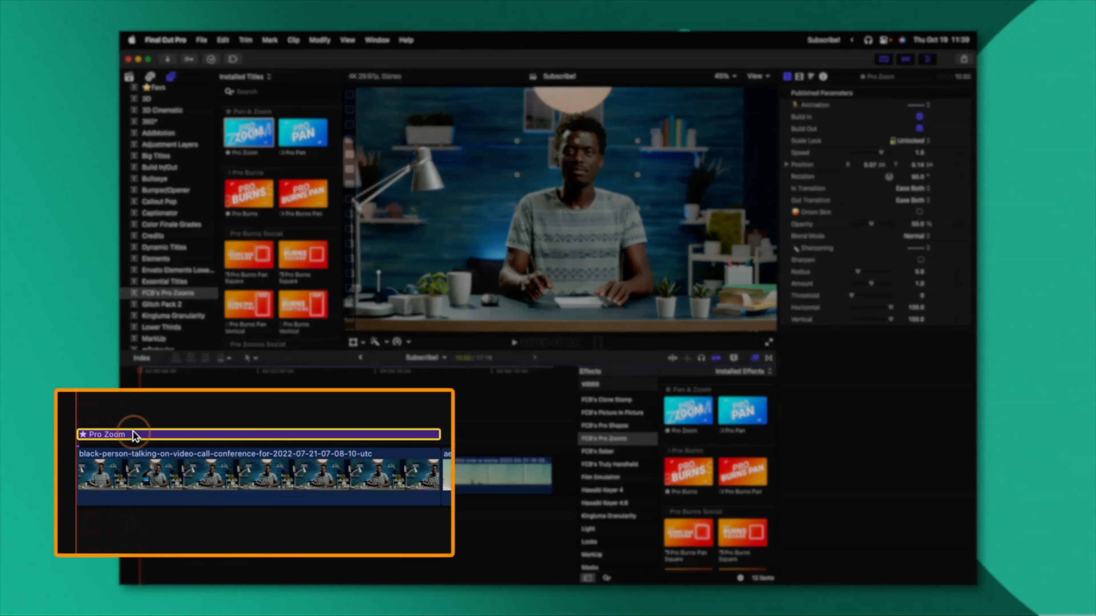Open the keyword editor key icon

point(189,59)
